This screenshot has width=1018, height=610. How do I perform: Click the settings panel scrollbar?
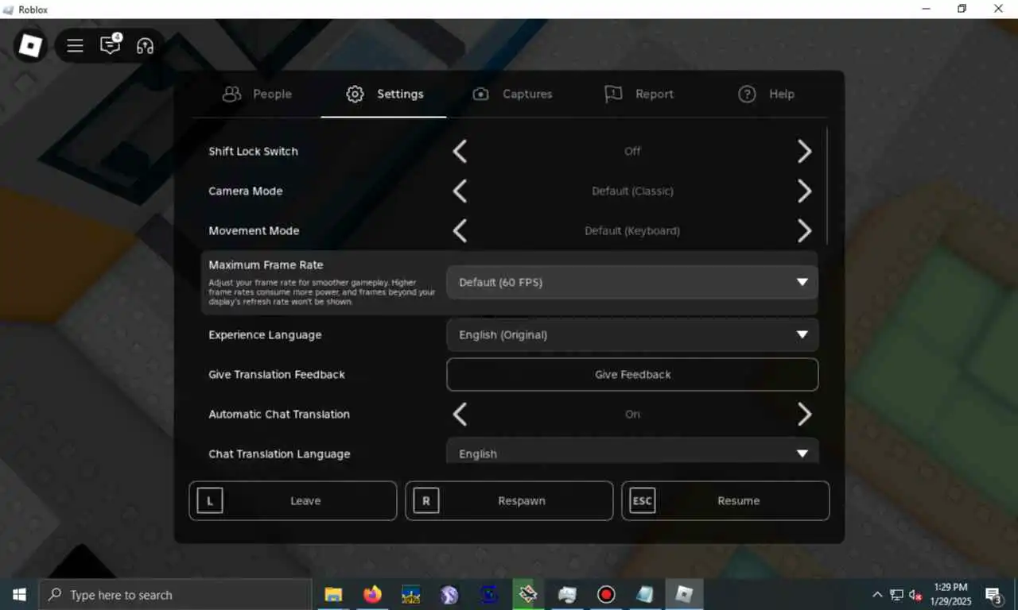[x=826, y=185]
